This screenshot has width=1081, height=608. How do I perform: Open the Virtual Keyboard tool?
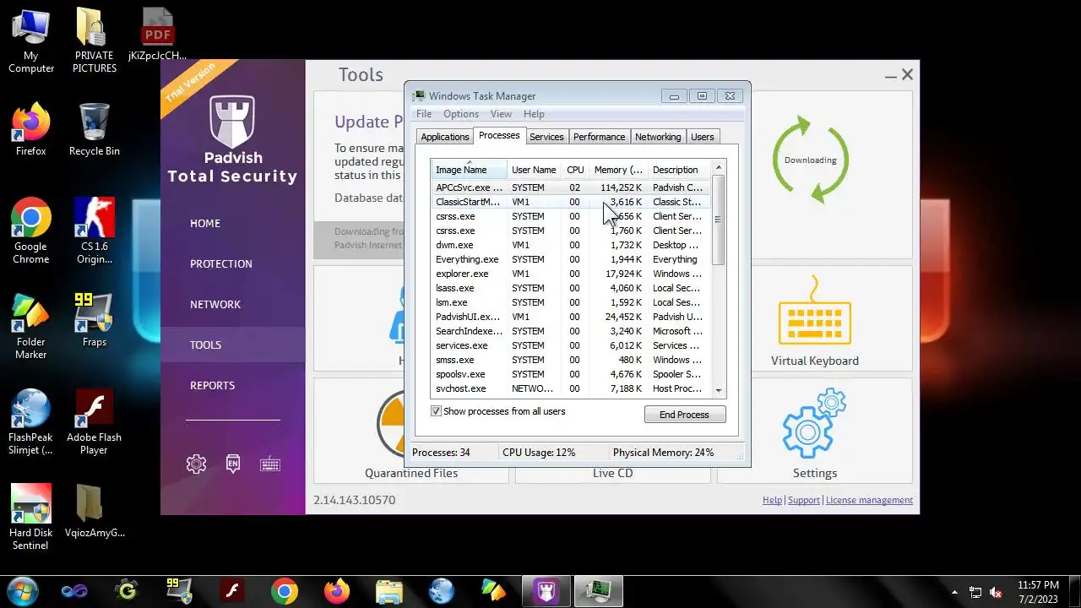814,321
